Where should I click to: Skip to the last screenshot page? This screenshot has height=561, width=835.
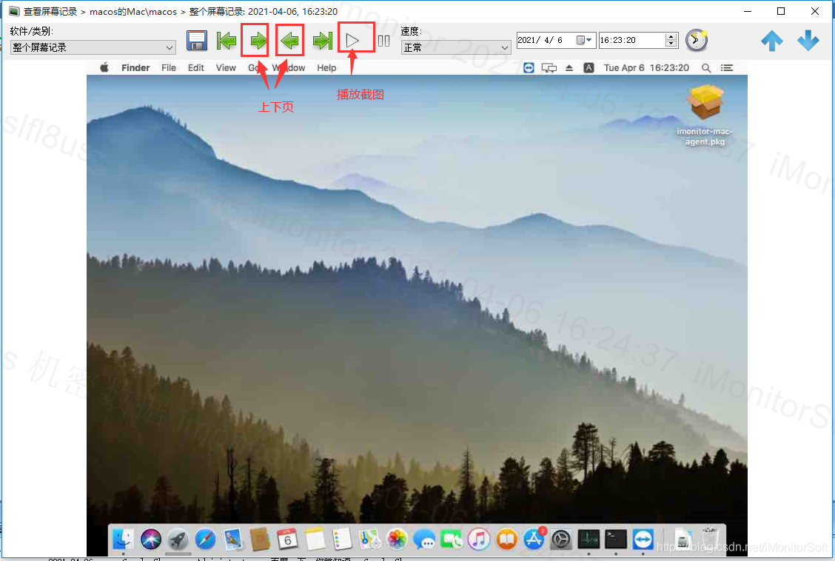pyautogui.click(x=322, y=41)
